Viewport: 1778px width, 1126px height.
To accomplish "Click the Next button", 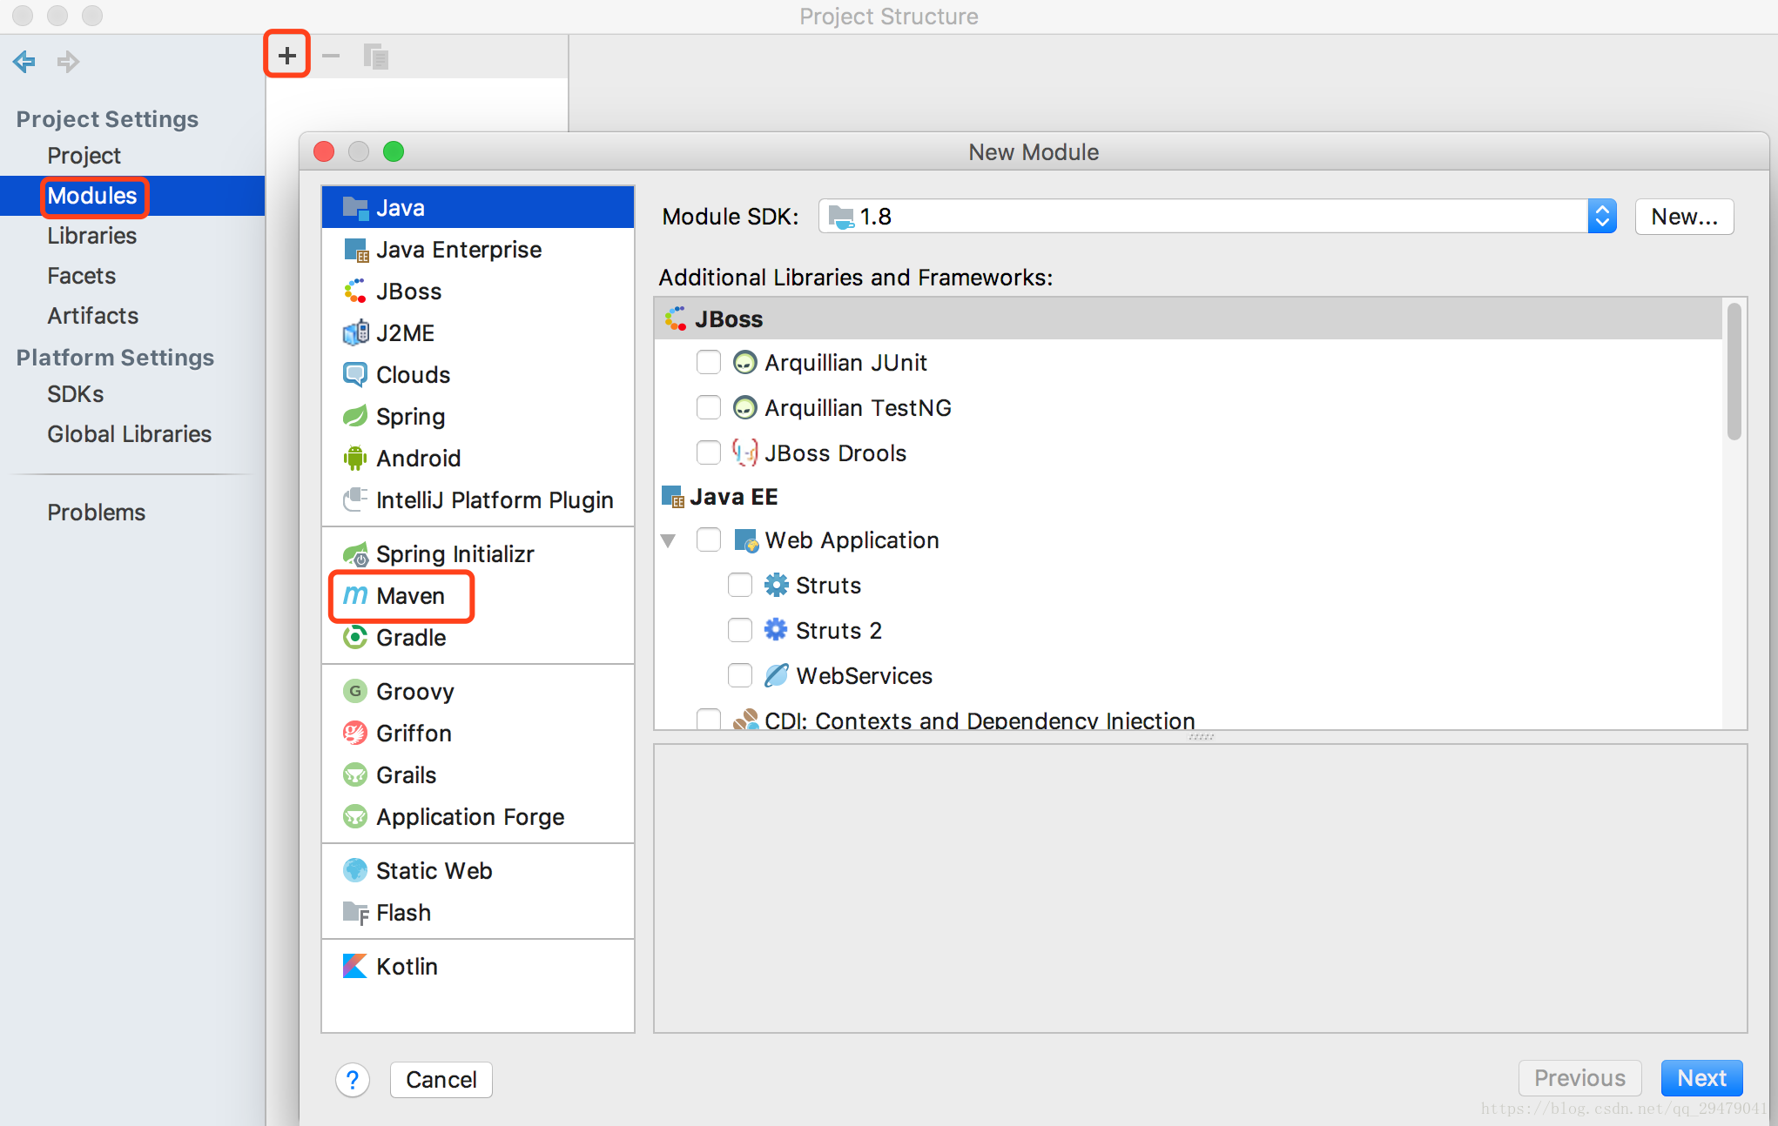I will (1701, 1078).
